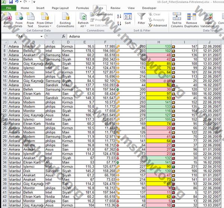Click the green traffic light icon in row 35
The width and height of the screenshot is (224, 208).
pyautogui.click(x=173, y=167)
